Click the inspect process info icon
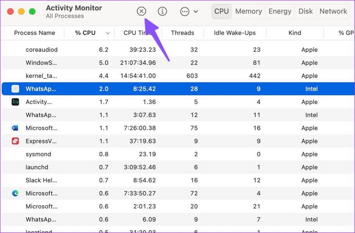The width and height of the screenshot is (355, 233). pos(162,11)
